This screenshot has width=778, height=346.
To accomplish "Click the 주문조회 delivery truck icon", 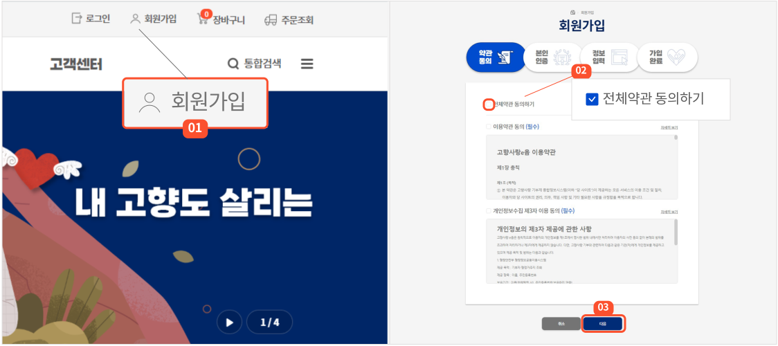I will coord(271,20).
